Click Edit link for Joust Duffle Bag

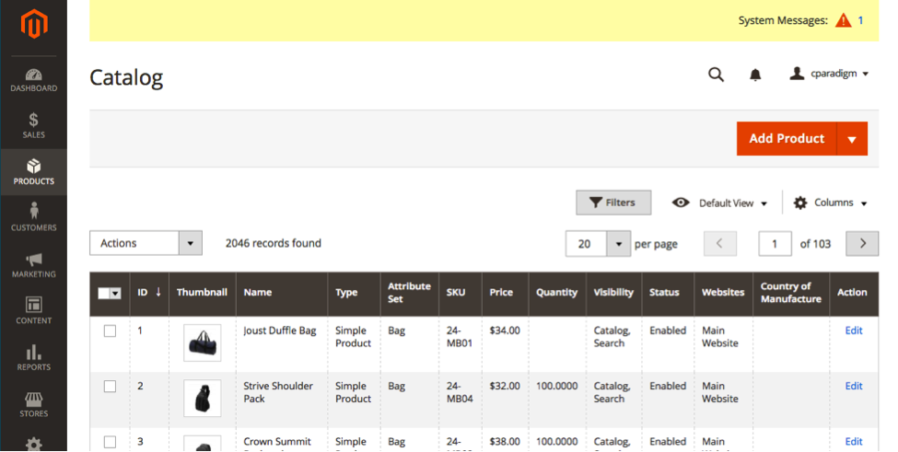[853, 331]
